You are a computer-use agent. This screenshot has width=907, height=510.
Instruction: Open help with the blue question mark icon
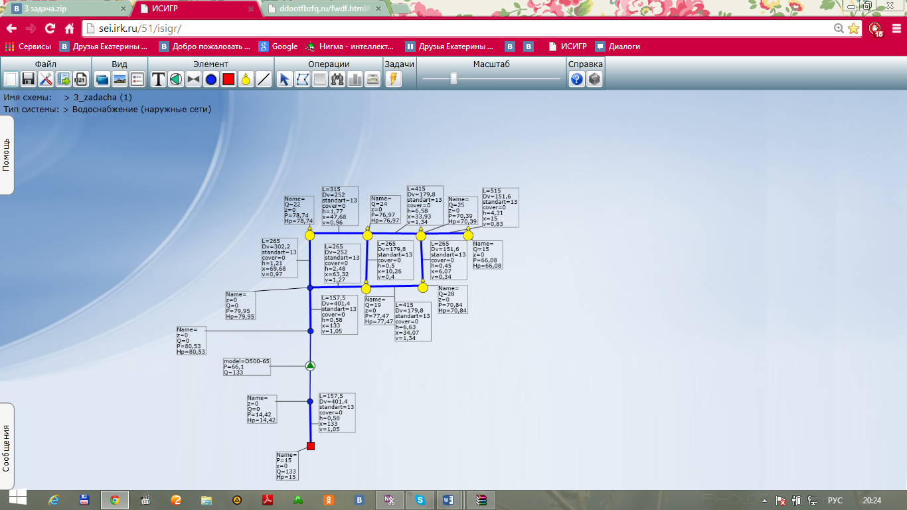(576, 80)
